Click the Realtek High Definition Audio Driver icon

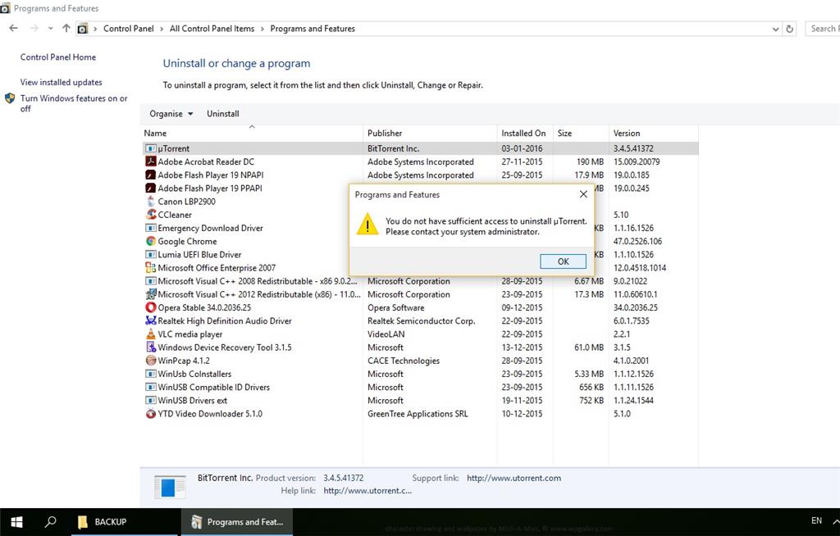coord(151,320)
